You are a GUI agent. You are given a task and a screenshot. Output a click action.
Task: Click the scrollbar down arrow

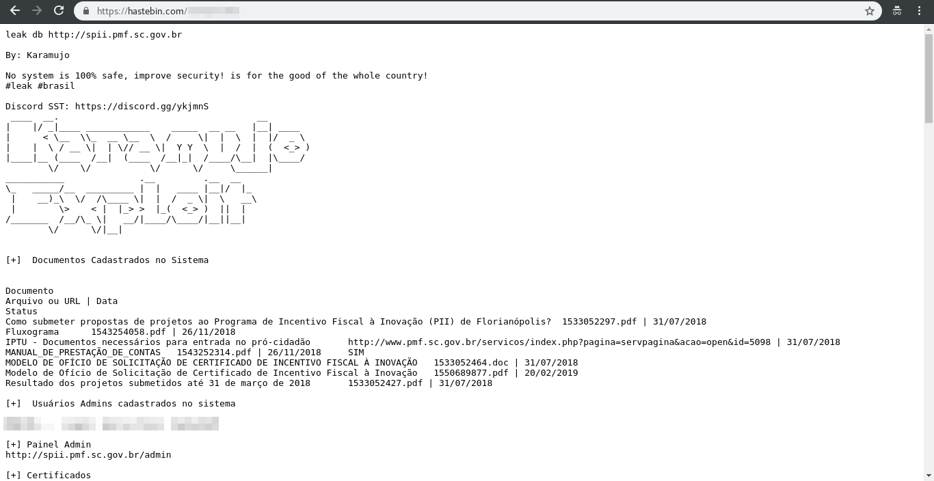tap(929, 476)
